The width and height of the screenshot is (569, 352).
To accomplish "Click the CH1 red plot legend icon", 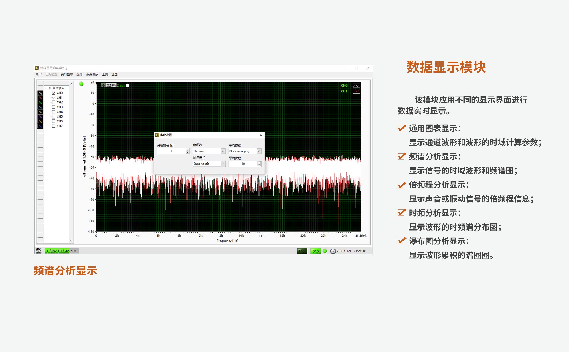I will (x=356, y=91).
